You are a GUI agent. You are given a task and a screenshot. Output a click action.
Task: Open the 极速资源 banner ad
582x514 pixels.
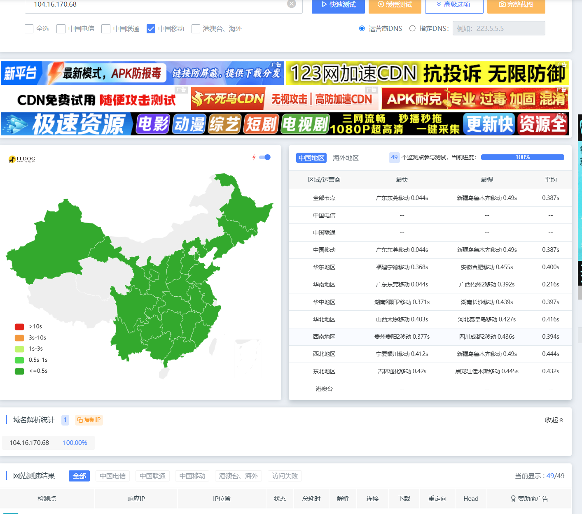pos(285,124)
